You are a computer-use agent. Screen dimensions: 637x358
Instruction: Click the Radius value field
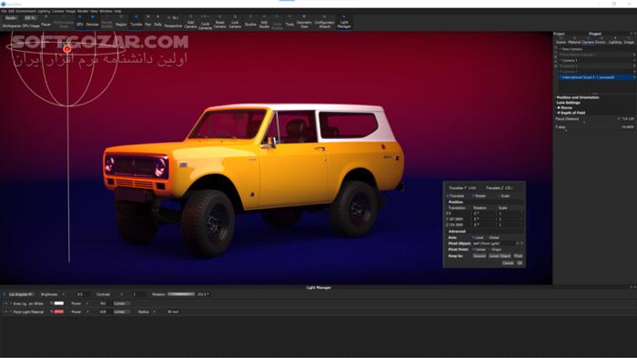(174, 312)
